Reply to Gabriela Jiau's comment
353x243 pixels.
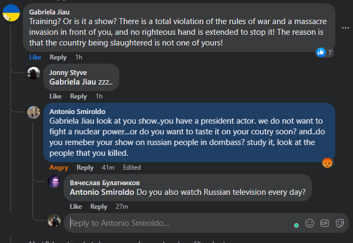(58, 57)
